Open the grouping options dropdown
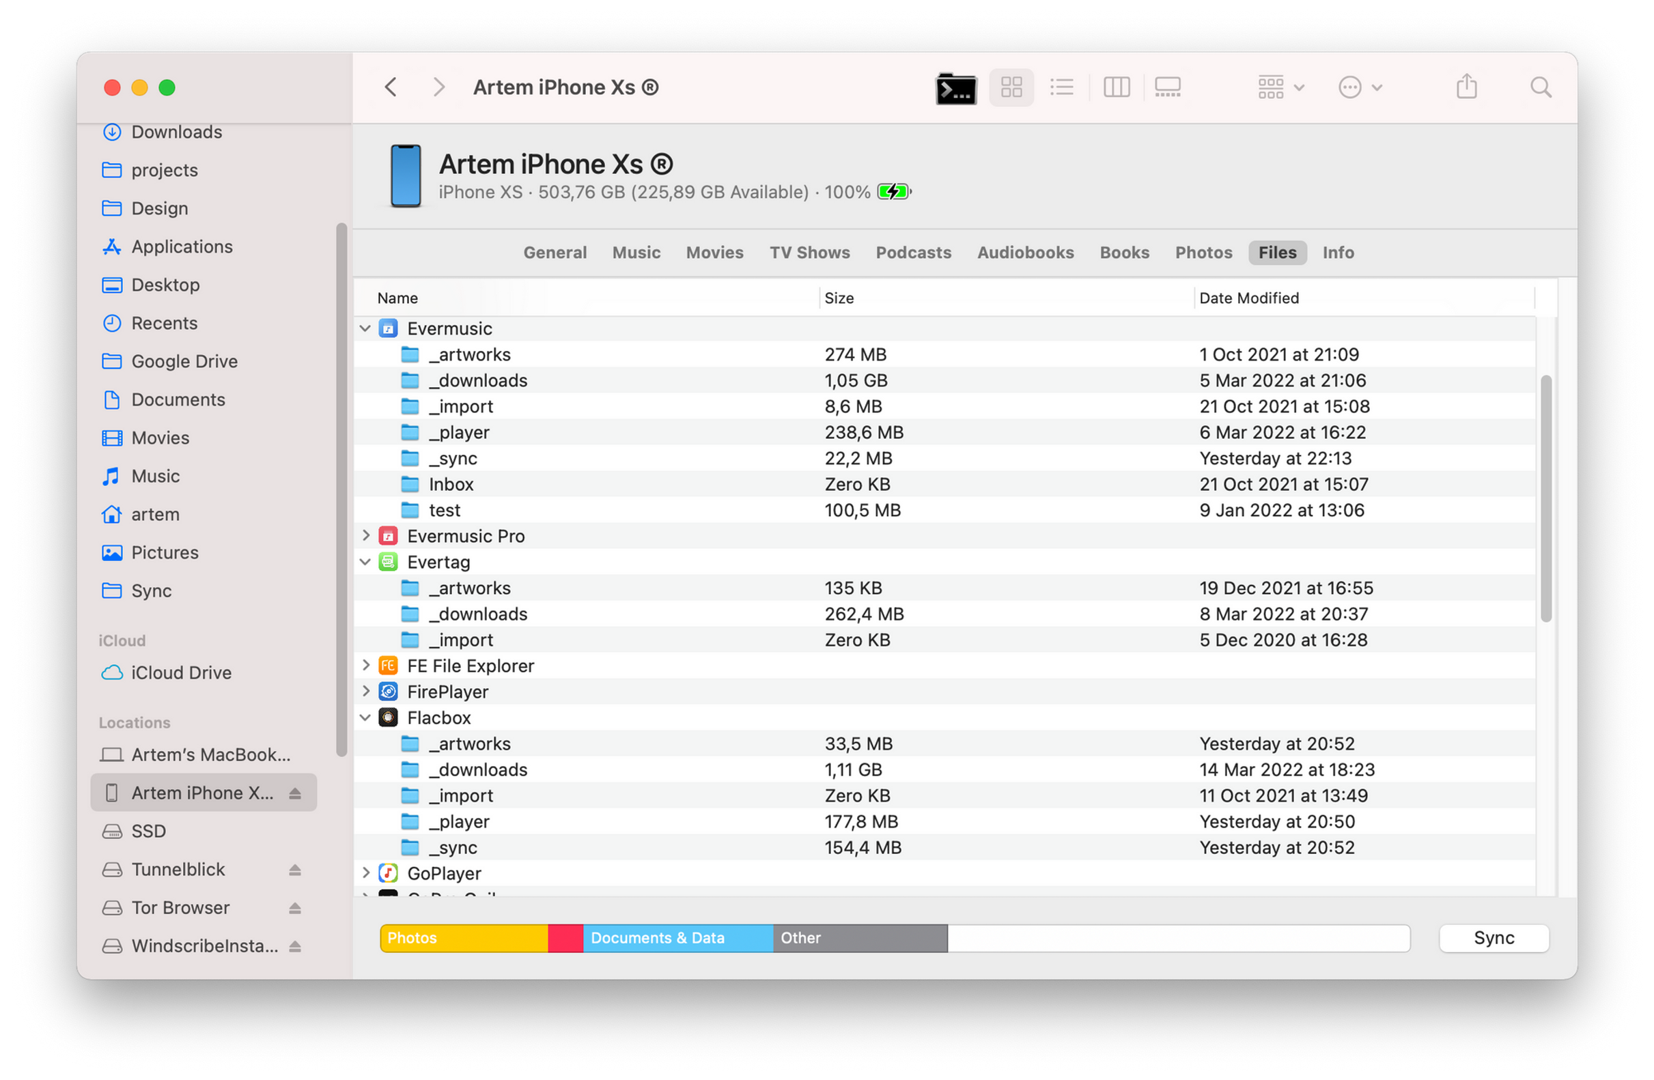 [x=1278, y=87]
